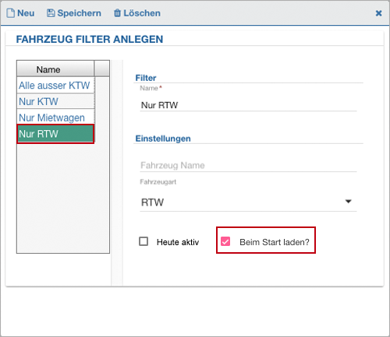390x337 pixels.
Task: Click the empty header cell beside Name
Action: [x=101, y=68]
